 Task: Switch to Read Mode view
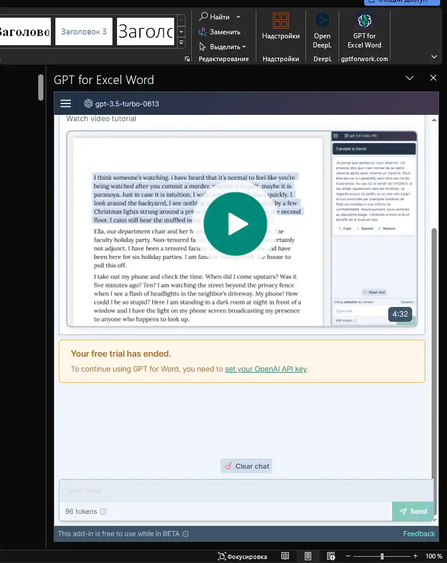click(x=285, y=556)
